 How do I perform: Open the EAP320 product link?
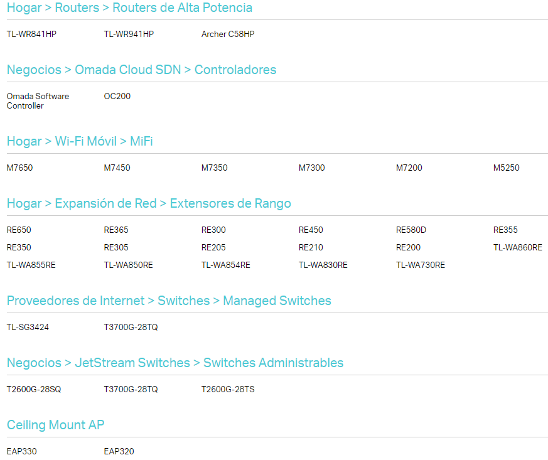click(x=119, y=452)
